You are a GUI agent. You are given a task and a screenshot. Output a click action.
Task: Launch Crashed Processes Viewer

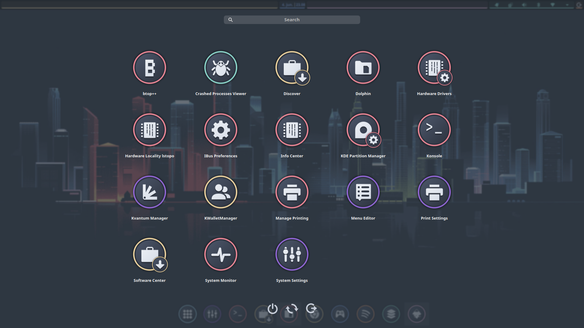[221, 68]
